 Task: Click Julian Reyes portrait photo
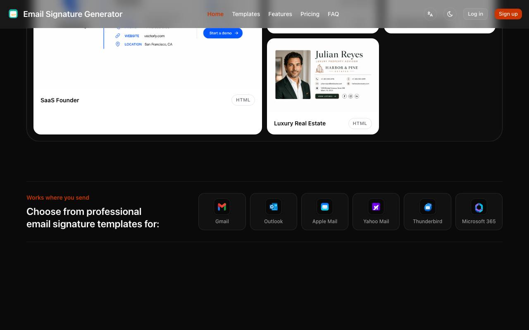tap(293, 75)
